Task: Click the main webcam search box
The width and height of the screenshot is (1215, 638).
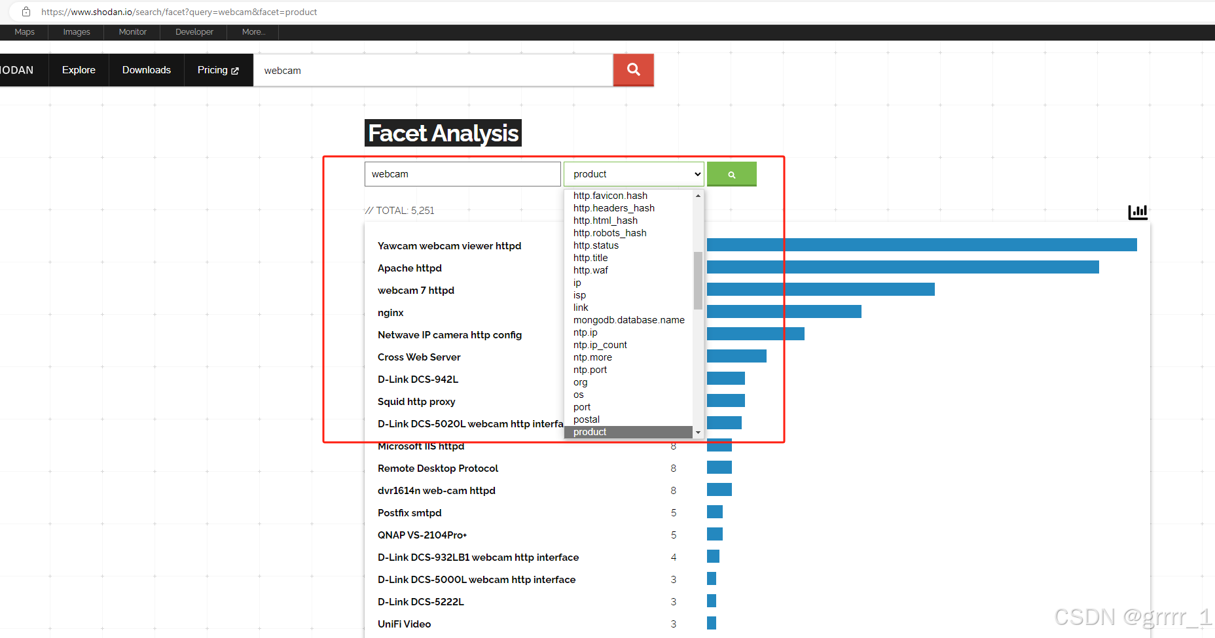Action: (433, 70)
